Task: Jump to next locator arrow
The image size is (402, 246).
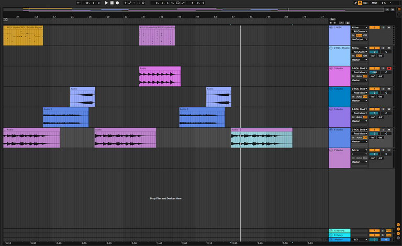Action: point(334,23)
